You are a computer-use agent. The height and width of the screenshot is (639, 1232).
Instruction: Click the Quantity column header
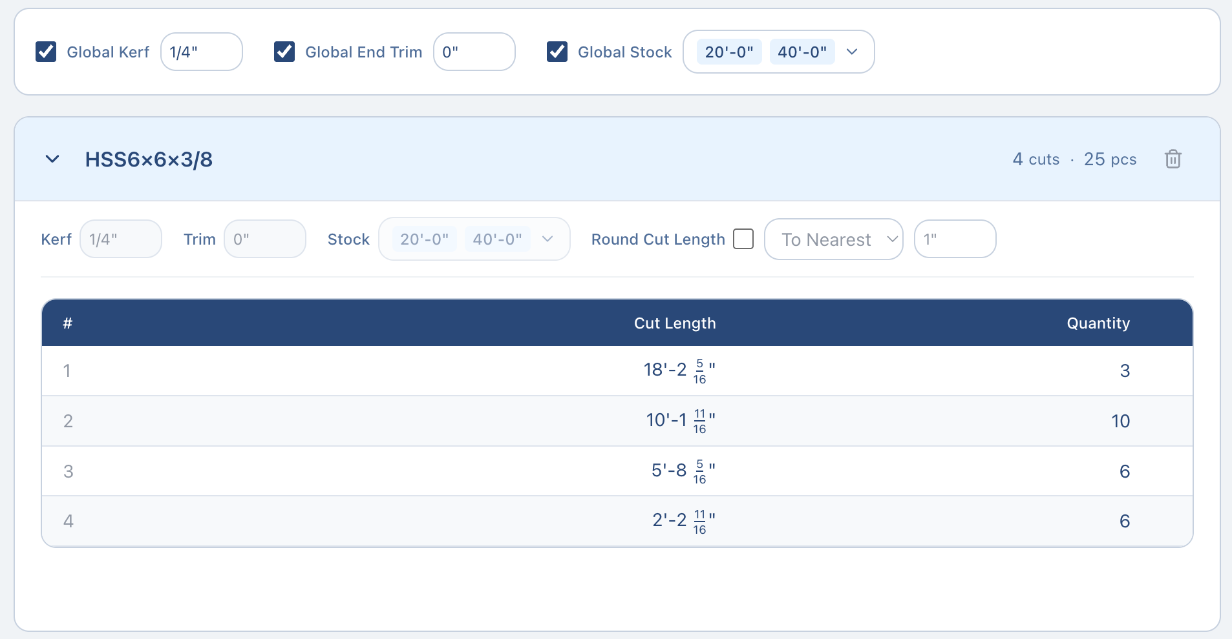pos(1098,323)
